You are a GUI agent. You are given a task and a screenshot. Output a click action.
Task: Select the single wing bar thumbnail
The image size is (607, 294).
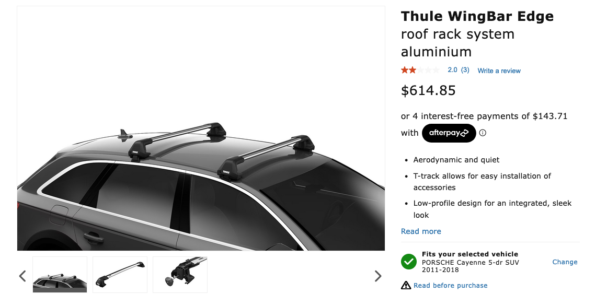click(x=120, y=275)
